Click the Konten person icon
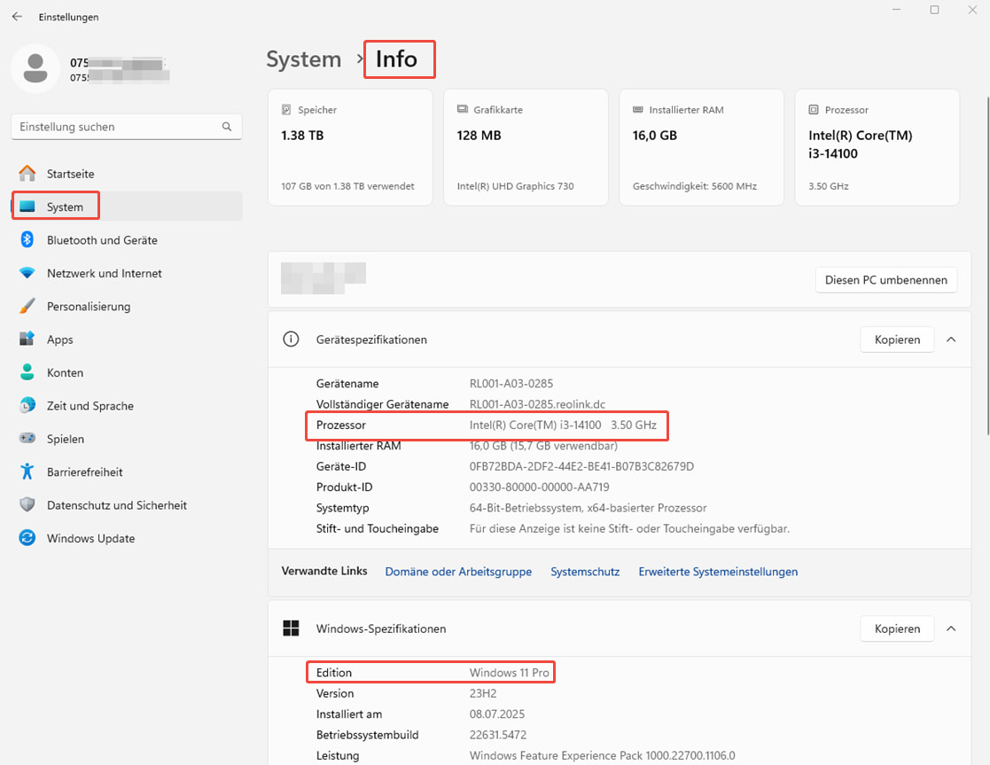Viewport: 990px width, 765px height. tap(27, 372)
